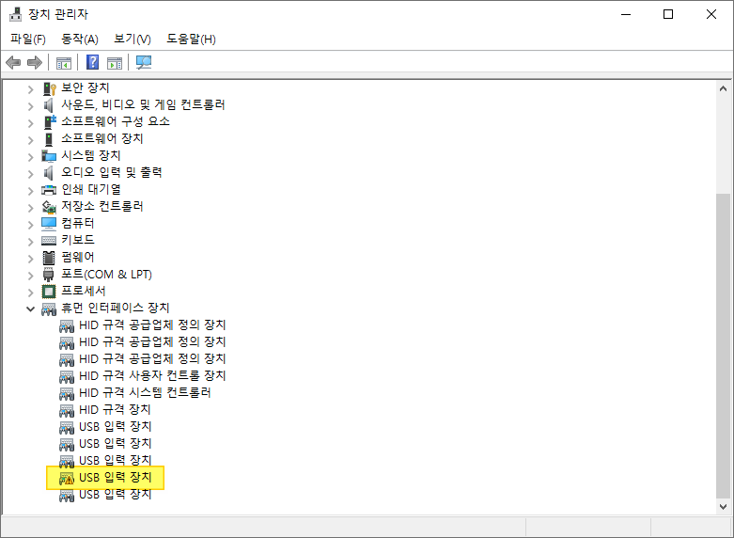Click icon of HID 규격 시스템 컨트롤러
Viewport: 734px width, 538px height.
pyautogui.click(x=67, y=394)
